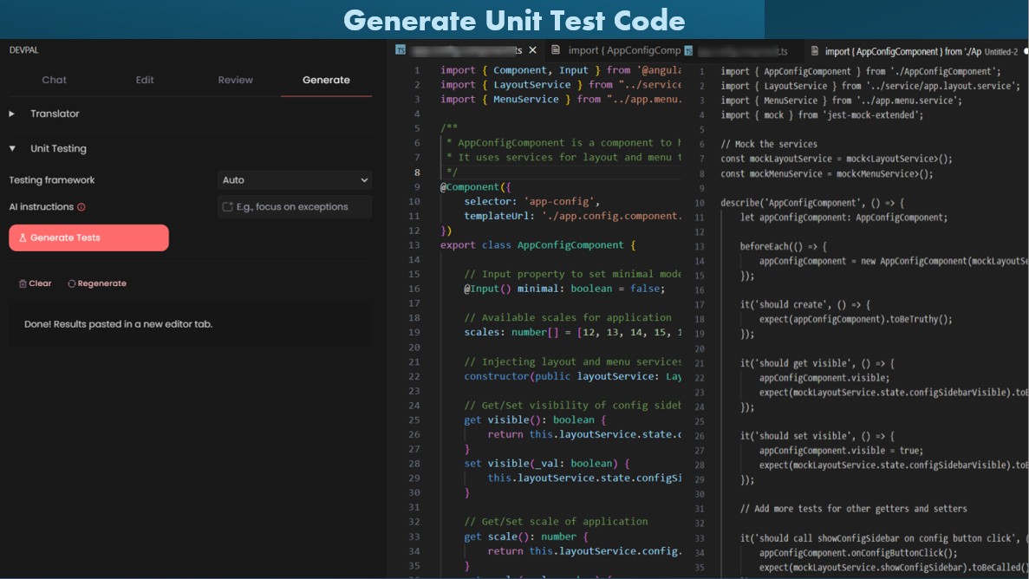Viewport: 1029px width, 579px height.
Task: Click '// Available scales for application' comment
Action: point(568,318)
